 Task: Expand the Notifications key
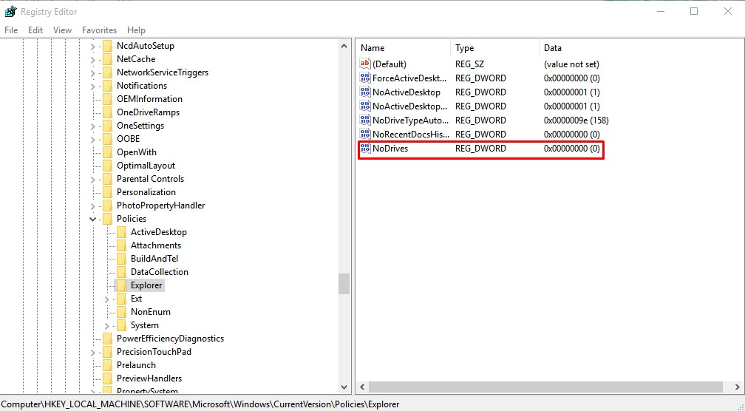(x=93, y=86)
